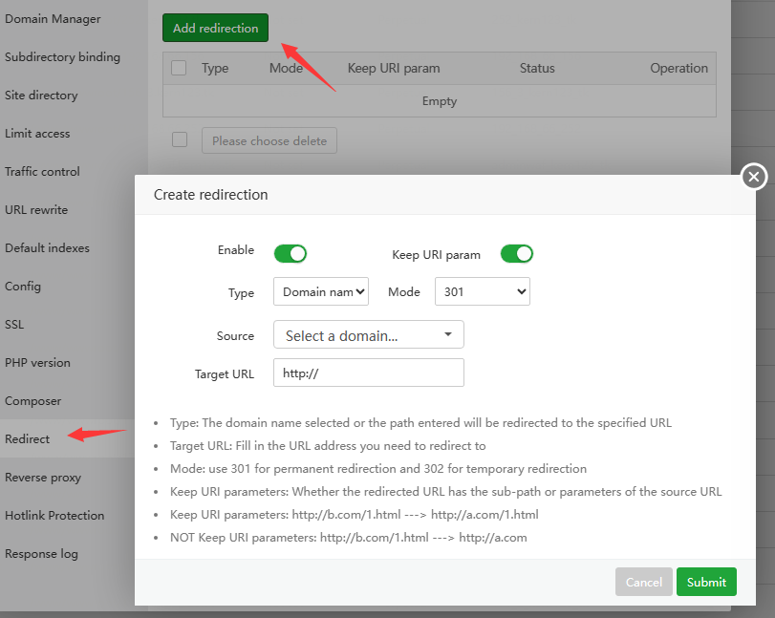
Task: Tick the checkbox beside Please choose delete
Action: click(x=180, y=139)
